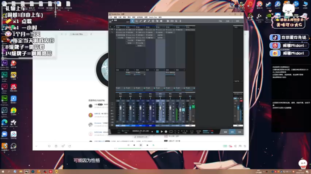Open the Help menu in Studio One

pos(160,17)
